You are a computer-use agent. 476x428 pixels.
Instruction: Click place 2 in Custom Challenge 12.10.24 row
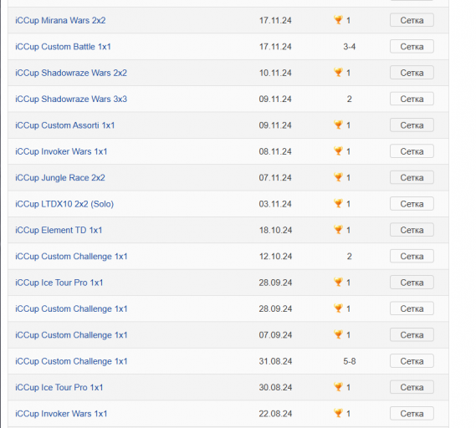click(350, 257)
